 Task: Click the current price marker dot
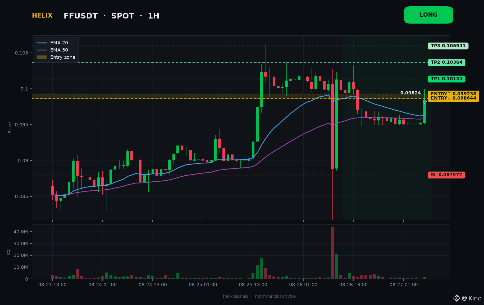click(x=424, y=102)
